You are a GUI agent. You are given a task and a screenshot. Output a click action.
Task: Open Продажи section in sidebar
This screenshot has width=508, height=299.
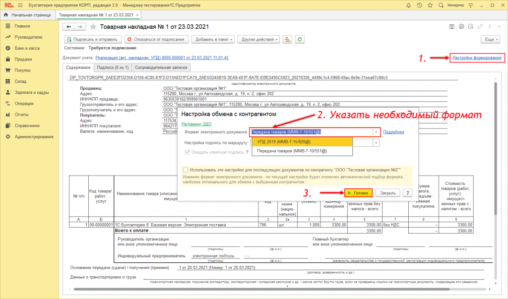23,60
